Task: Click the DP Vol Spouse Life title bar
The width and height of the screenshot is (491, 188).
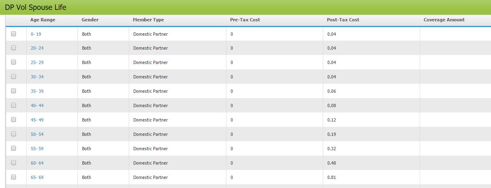Action: point(35,7)
